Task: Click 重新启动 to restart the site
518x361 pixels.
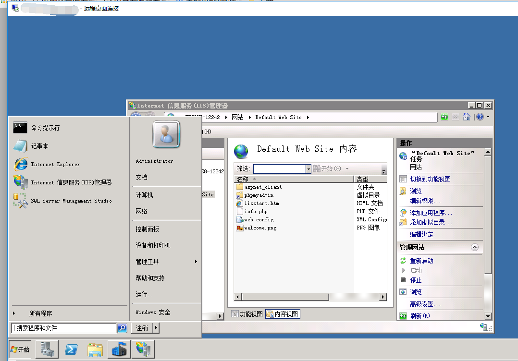Action: [421, 261]
